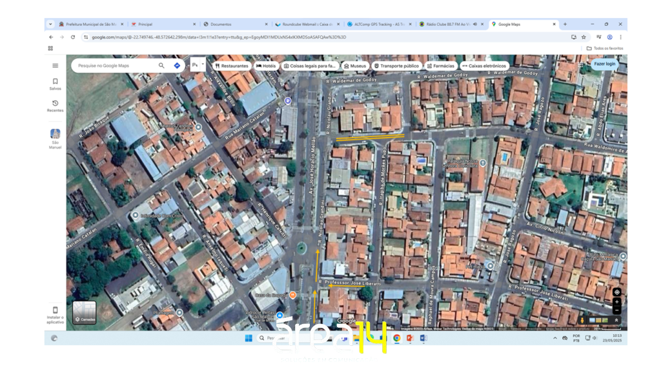The width and height of the screenshot is (661, 371).
Task: Expand the dropdown arrow beside search box
Action: tap(203, 64)
